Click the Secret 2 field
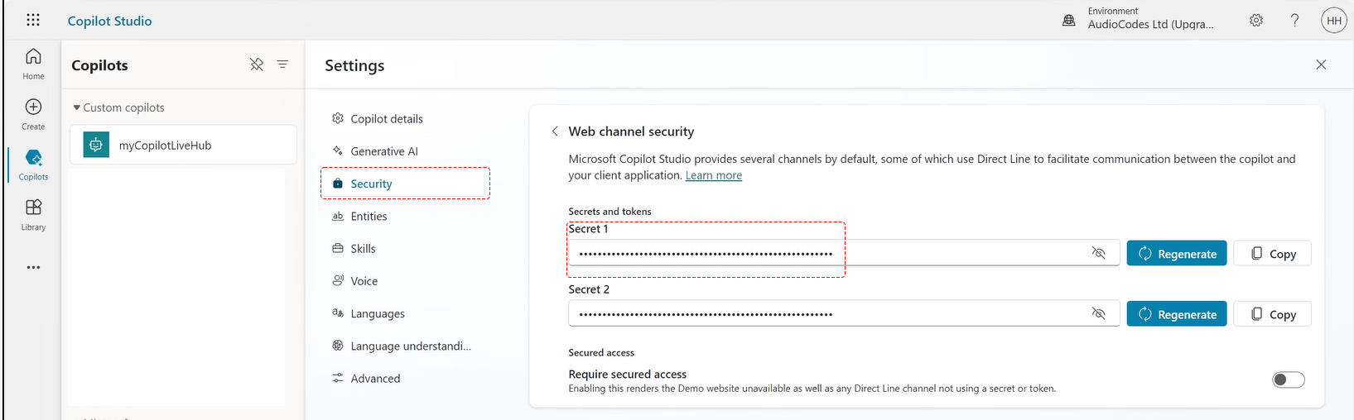 click(x=844, y=313)
